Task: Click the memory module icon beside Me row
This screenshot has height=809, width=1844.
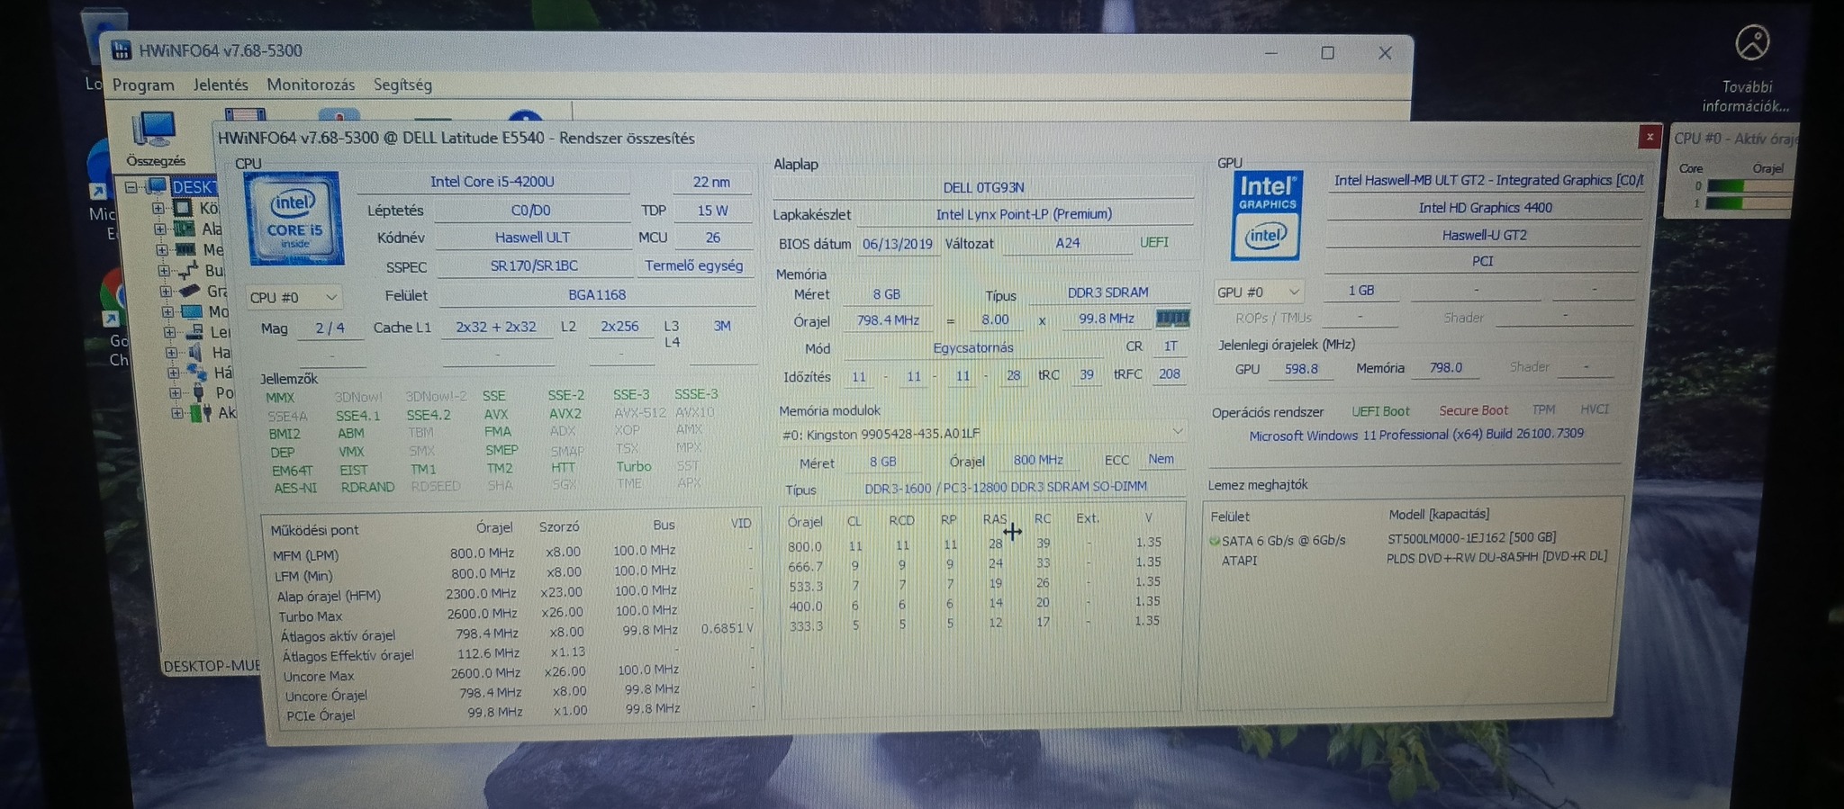Action: click(186, 249)
